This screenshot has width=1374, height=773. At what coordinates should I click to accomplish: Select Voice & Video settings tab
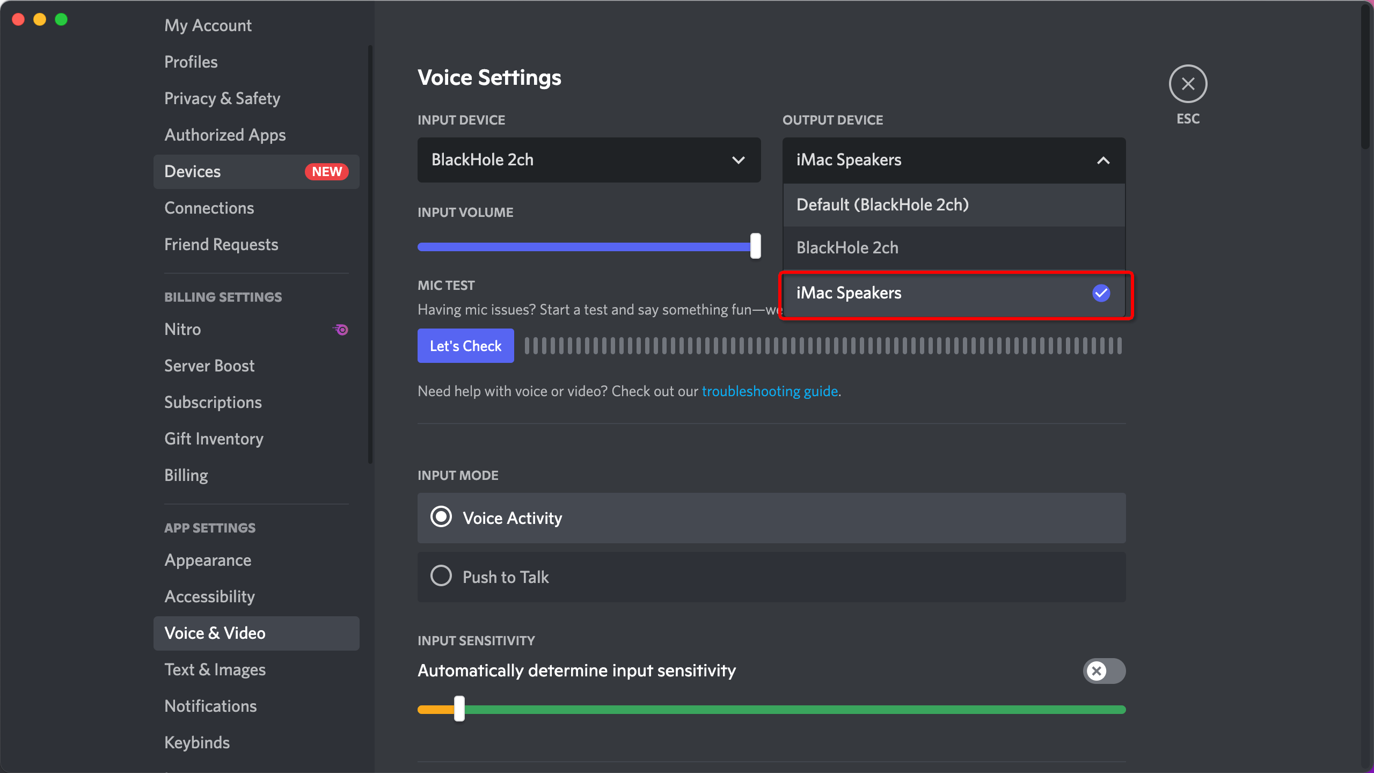tap(214, 632)
